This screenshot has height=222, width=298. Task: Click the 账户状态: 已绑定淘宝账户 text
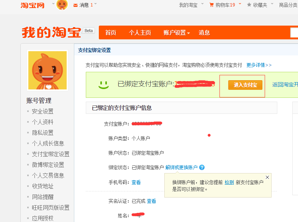tap(136, 153)
